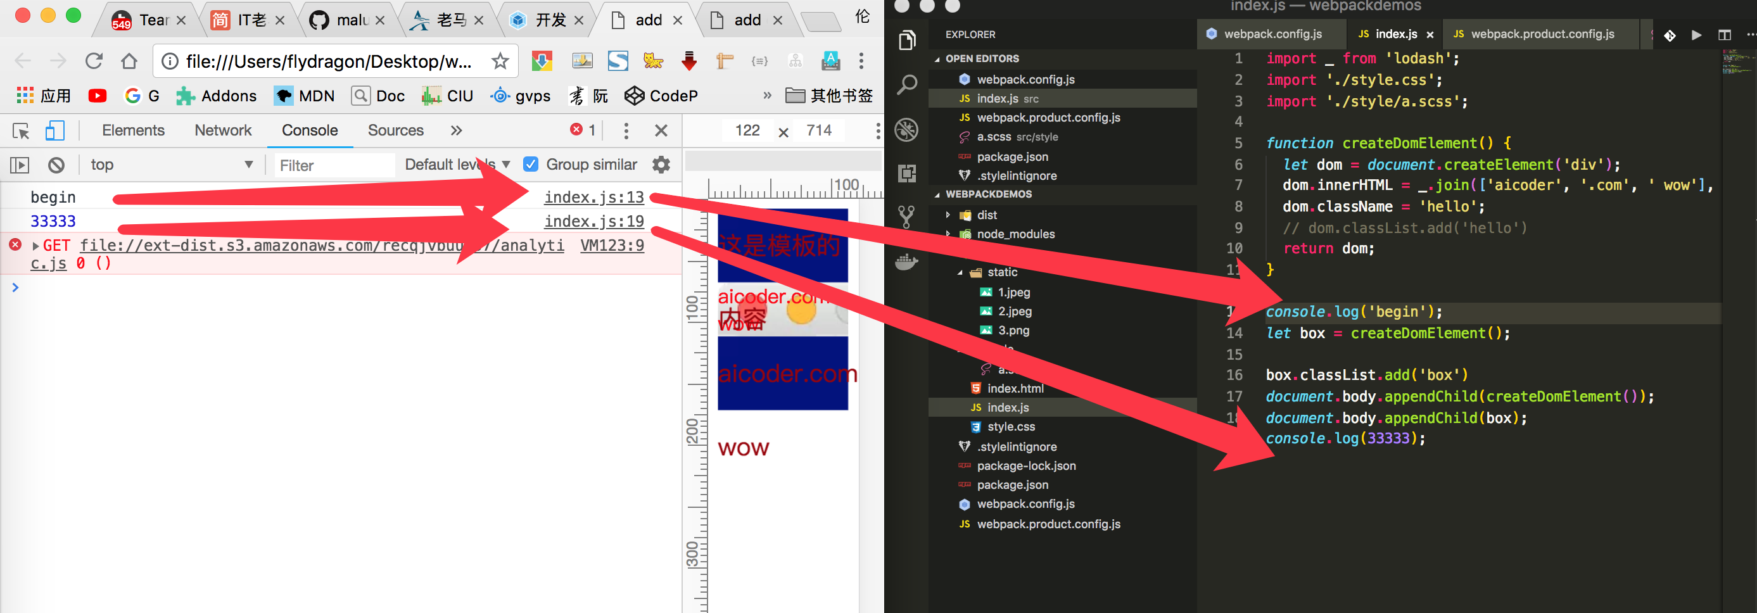1757x613 pixels.
Task: Open the Source Control git icon
Action: point(906,217)
